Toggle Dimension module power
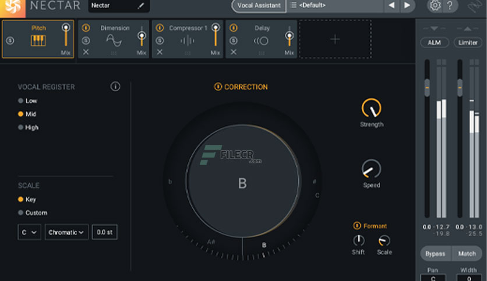This screenshot has width=487, height=281. [86, 28]
